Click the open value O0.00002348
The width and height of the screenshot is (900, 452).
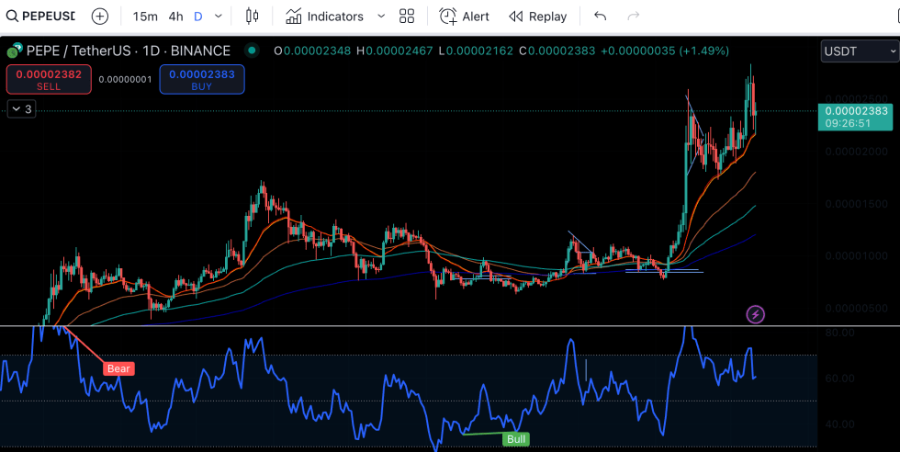pyautogui.click(x=312, y=51)
